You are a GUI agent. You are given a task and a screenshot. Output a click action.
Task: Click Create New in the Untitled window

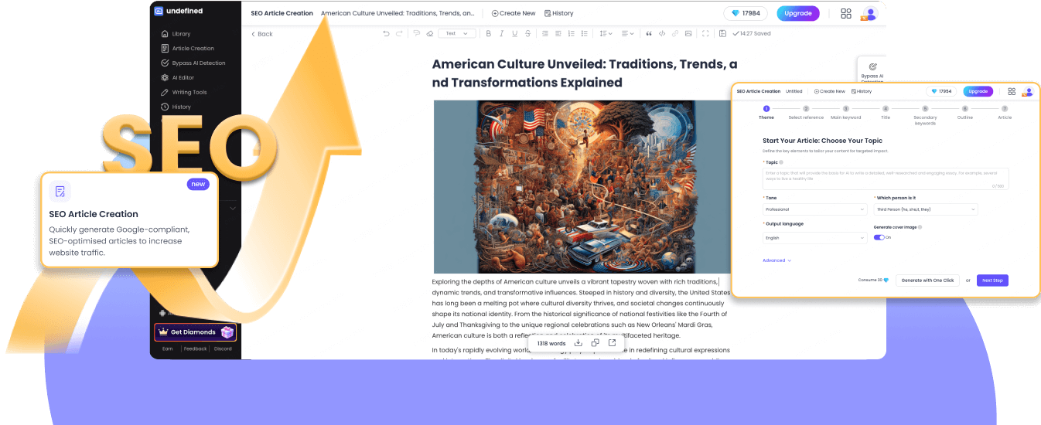pos(830,91)
